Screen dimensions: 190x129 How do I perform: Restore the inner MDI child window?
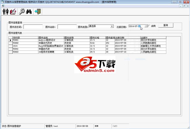184,6
